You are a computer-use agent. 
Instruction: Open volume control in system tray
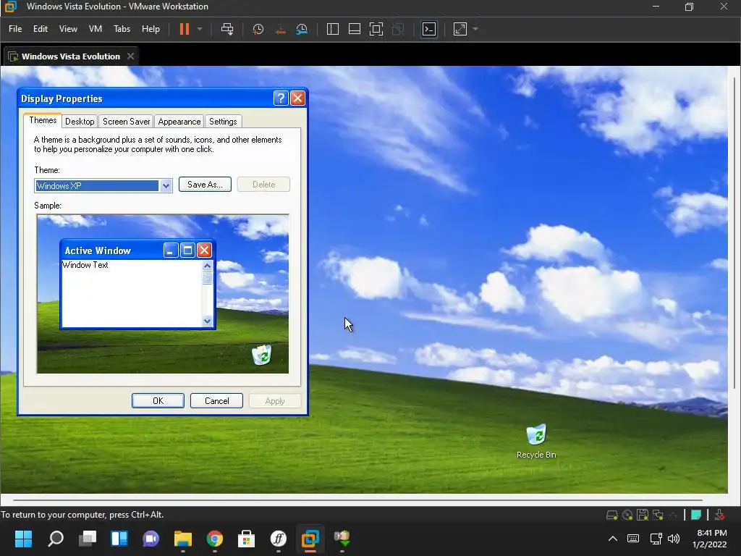point(674,539)
